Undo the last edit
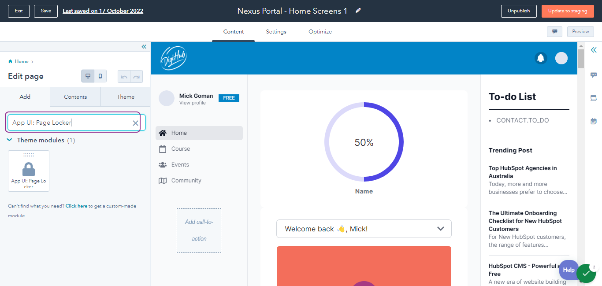 click(x=124, y=77)
